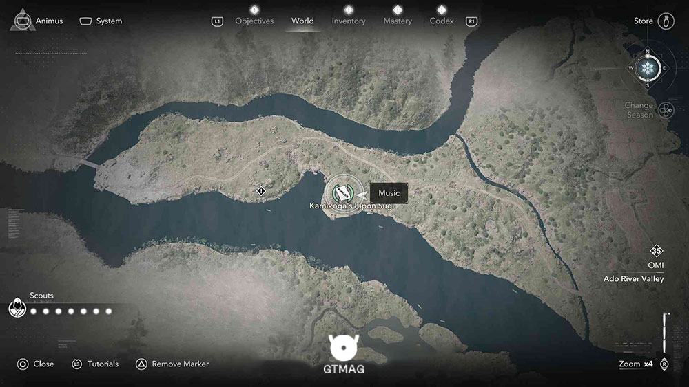Click the Store text label

(643, 21)
